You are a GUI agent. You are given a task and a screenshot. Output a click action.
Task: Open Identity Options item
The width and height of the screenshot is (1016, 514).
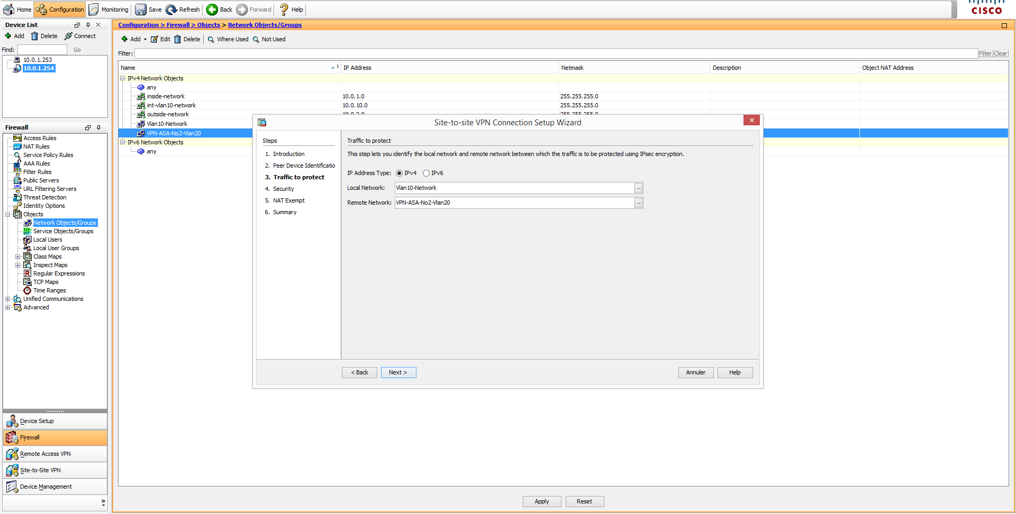[44, 206]
